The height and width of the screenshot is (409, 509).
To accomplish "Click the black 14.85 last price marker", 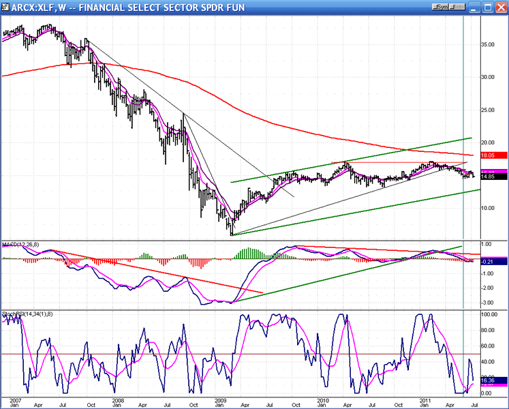I will (488, 177).
